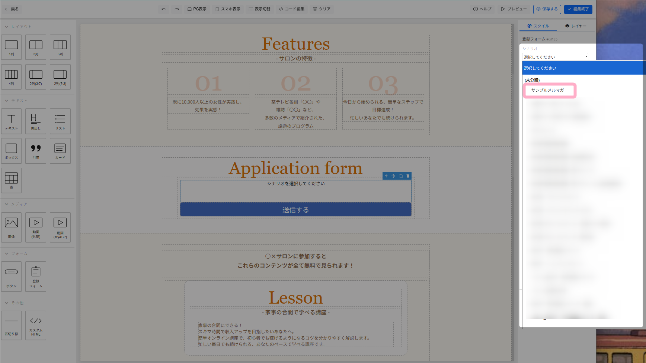Image resolution: width=646 pixels, height=363 pixels.
Task: Add a quote (引用) block
Action: [36, 151]
